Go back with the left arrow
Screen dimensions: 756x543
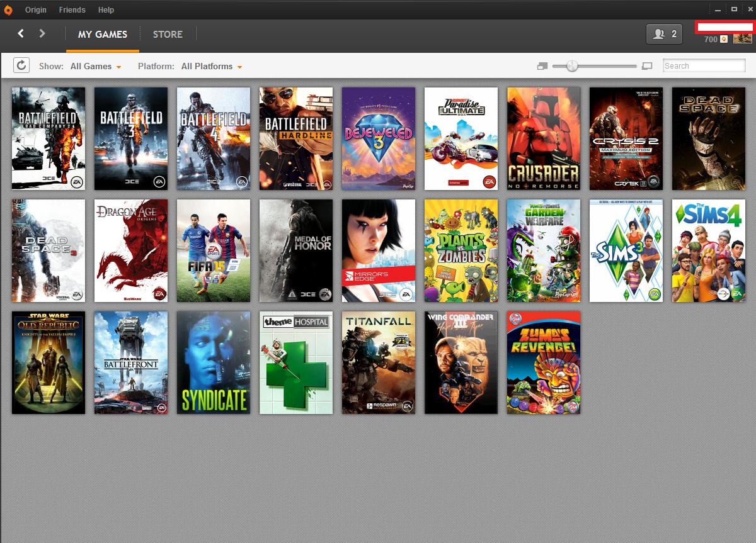pyautogui.click(x=21, y=33)
